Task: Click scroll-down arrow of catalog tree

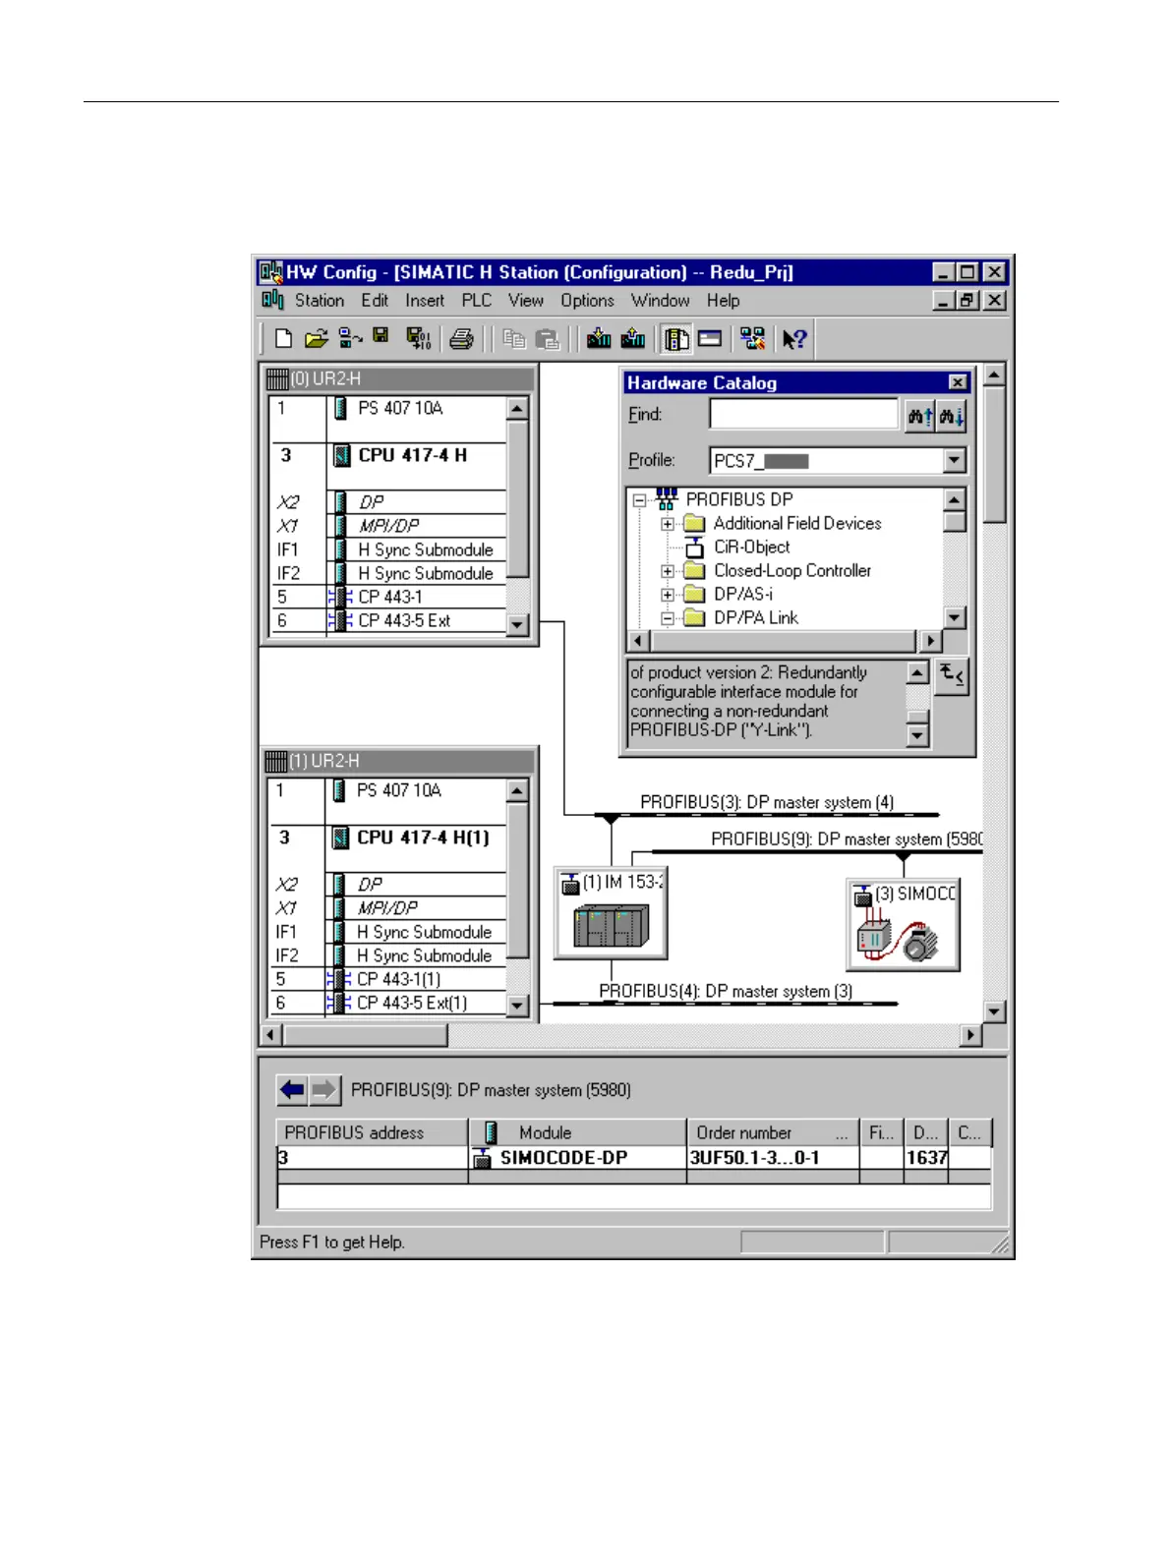Action: (954, 617)
